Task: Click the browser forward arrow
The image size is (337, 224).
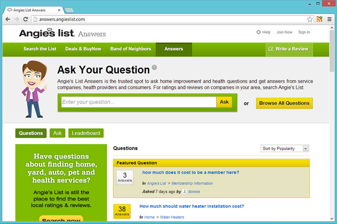Action: [x=17, y=19]
